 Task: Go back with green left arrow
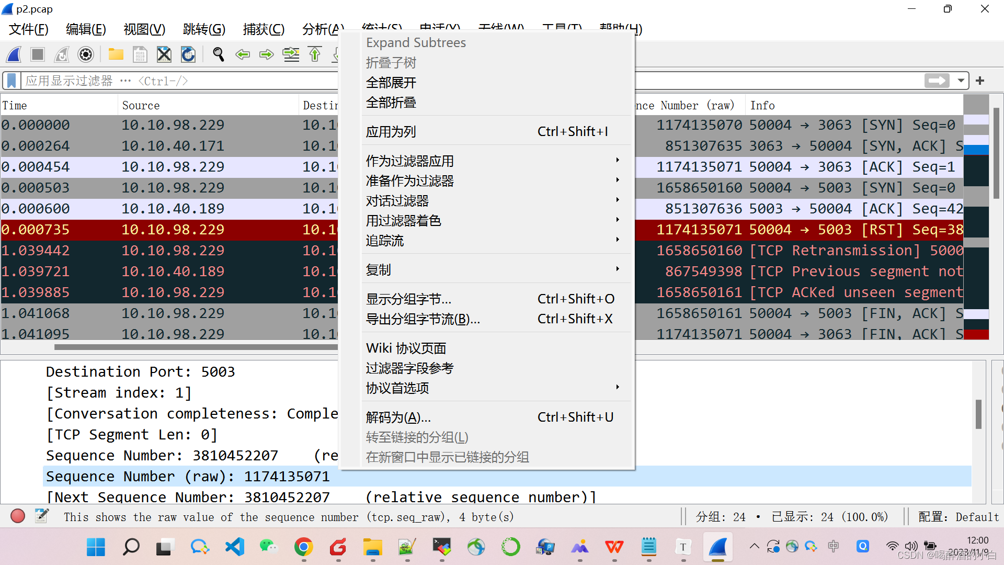click(x=243, y=54)
